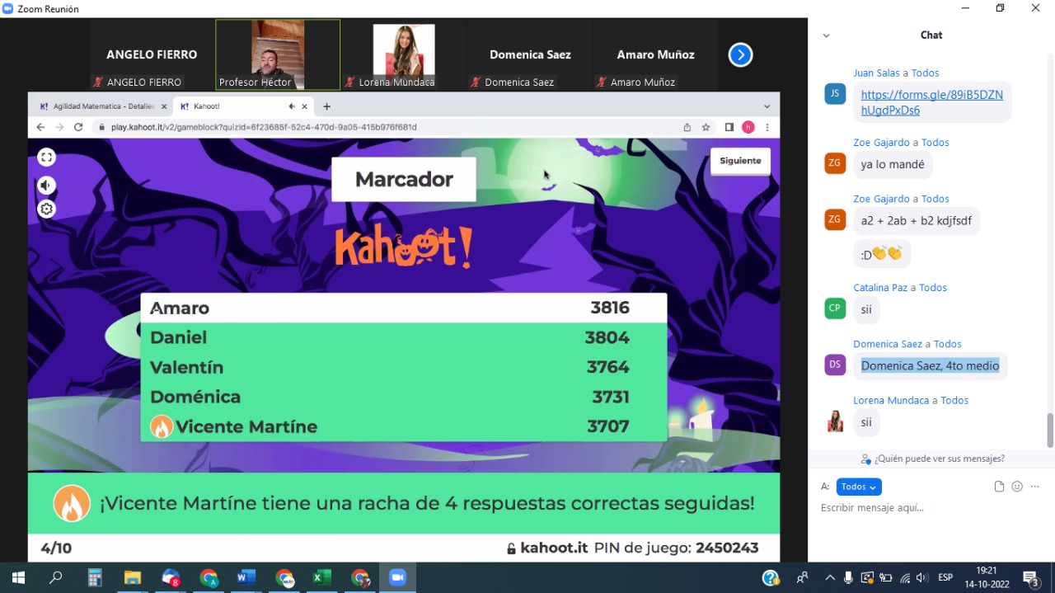Open Kahoot settings gear icon
The image size is (1055, 593).
coord(47,209)
